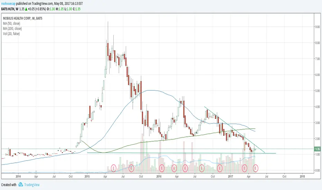Click the current price tag 1.35 on axis

tap(317, 149)
